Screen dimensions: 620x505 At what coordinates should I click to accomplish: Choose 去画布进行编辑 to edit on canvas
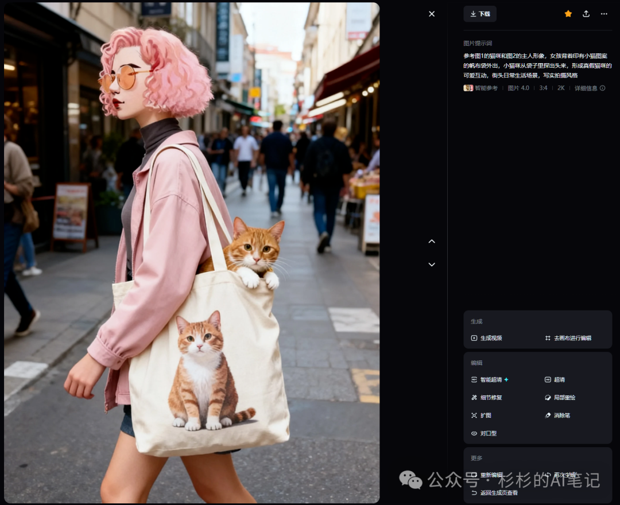pos(568,338)
